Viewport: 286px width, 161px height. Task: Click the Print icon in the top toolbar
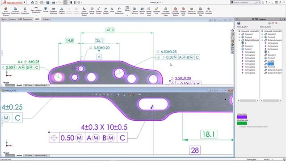tap(54, 2)
